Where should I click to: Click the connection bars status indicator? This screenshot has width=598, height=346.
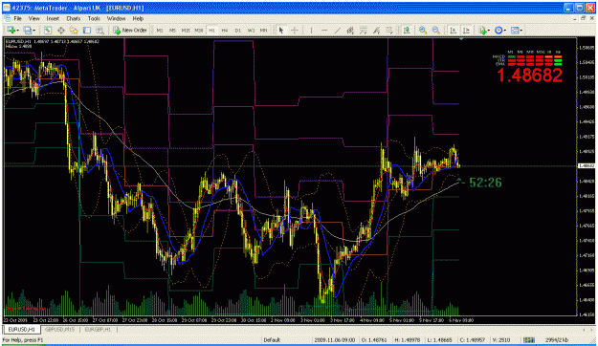[x=528, y=339]
